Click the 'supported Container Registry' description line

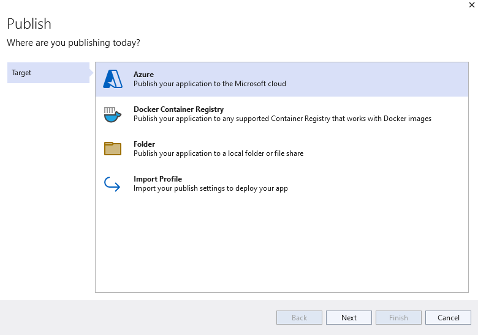283,119
